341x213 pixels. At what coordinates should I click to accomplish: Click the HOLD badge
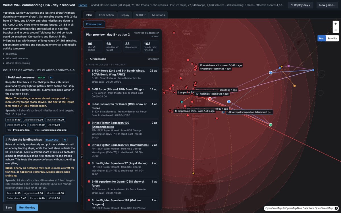point(41,78)
